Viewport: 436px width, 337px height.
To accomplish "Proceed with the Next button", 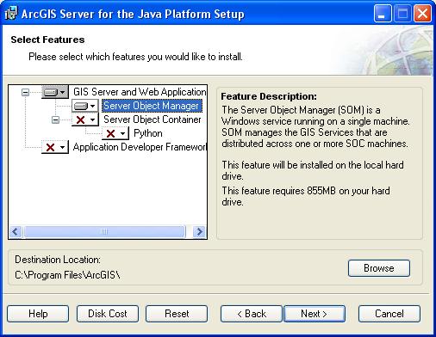I will (x=315, y=314).
